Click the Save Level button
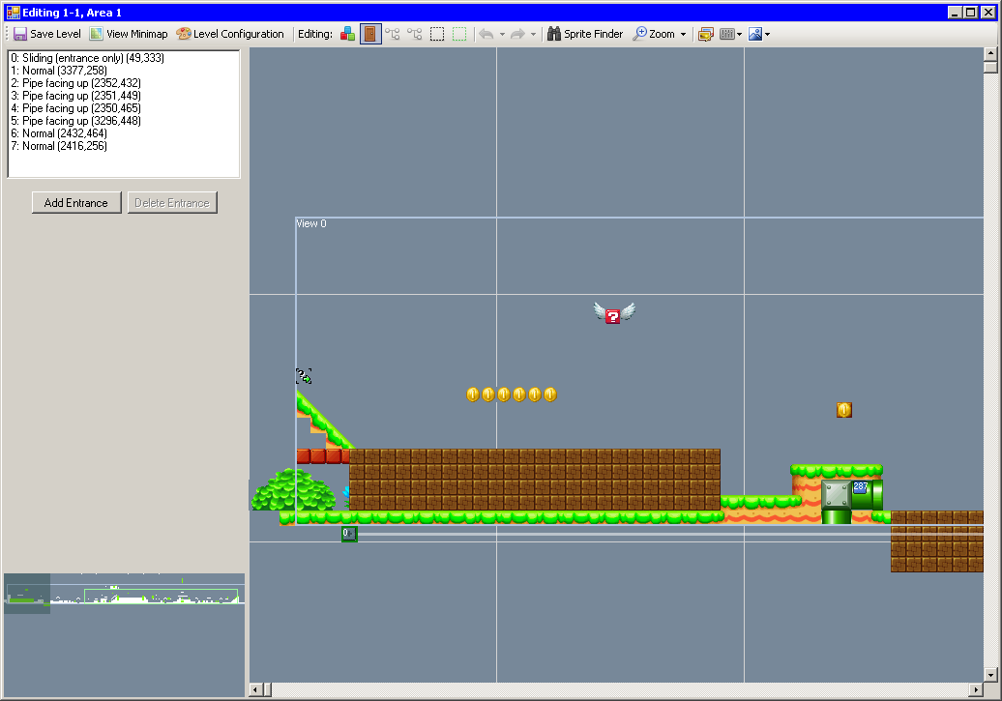 click(47, 34)
